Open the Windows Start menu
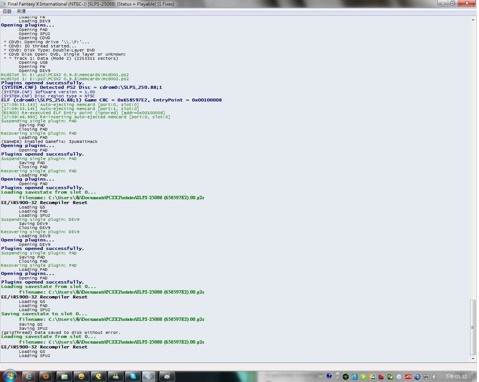This screenshot has height=382, width=479. tap(10, 376)
